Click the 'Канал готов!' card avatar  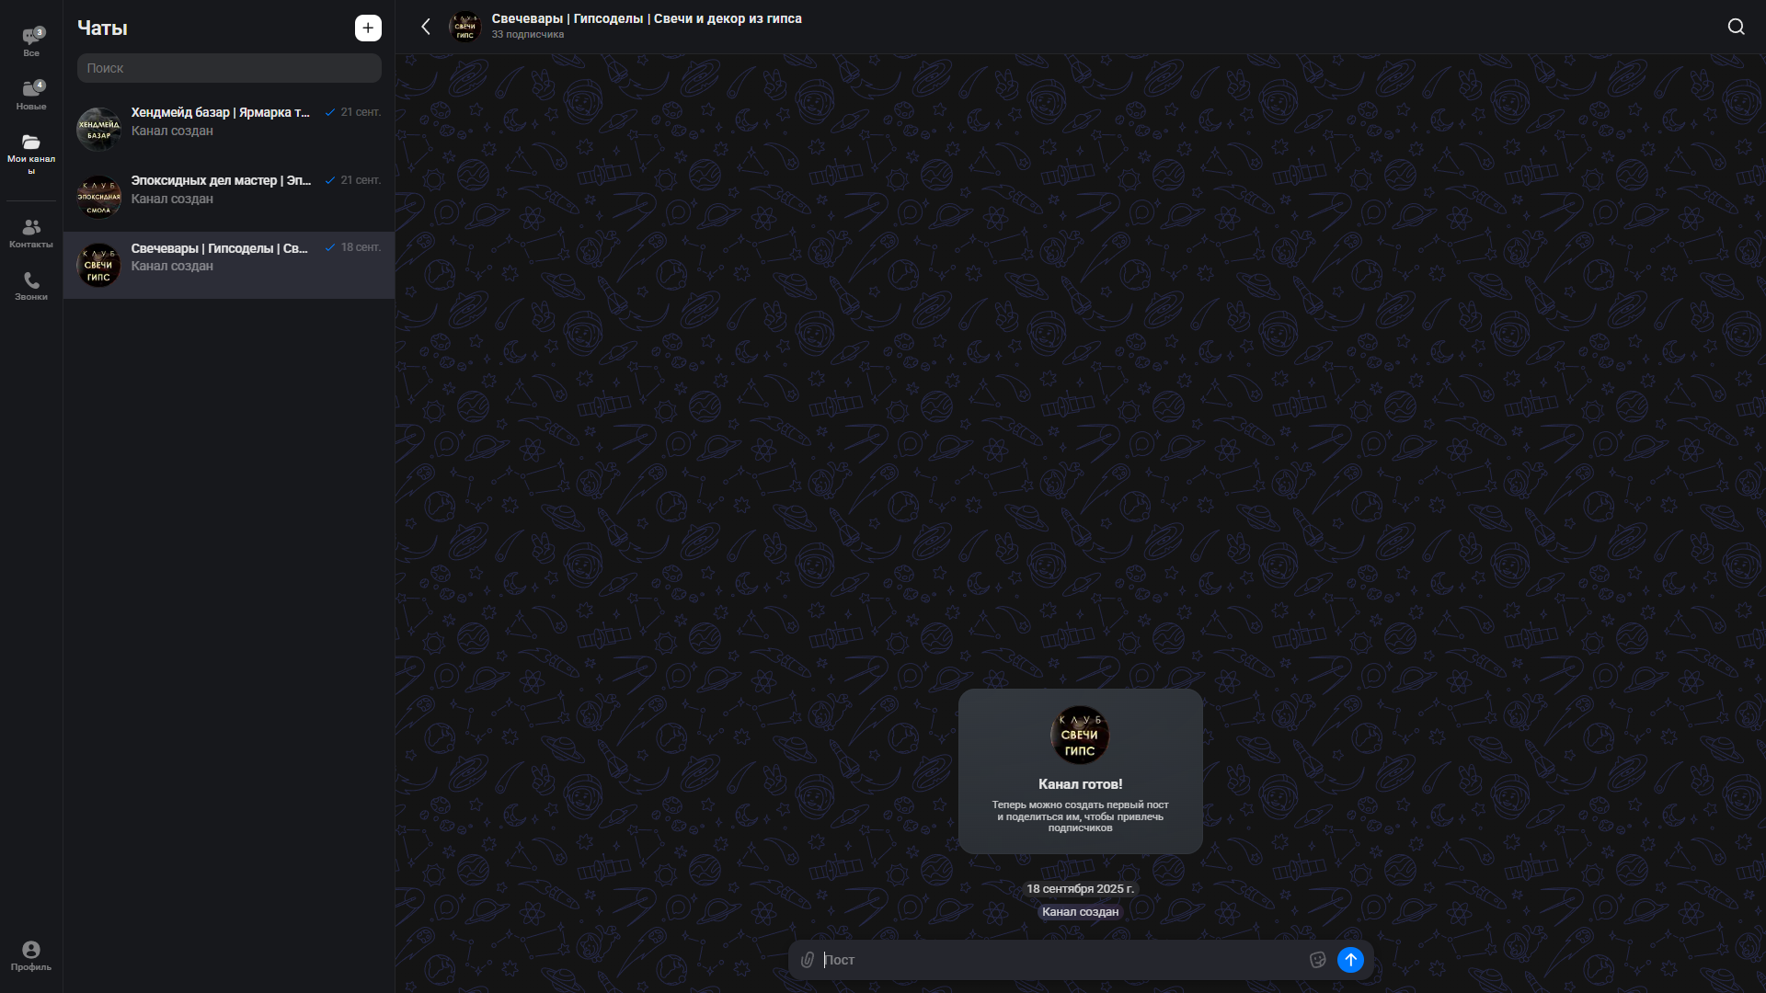point(1080,735)
